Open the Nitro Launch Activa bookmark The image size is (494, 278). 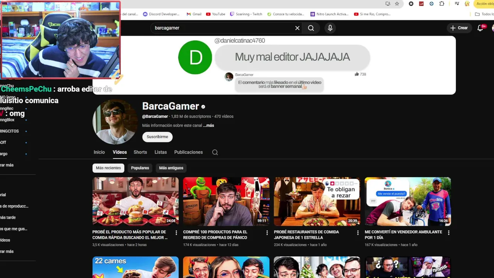pyautogui.click(x=329, y=14)
